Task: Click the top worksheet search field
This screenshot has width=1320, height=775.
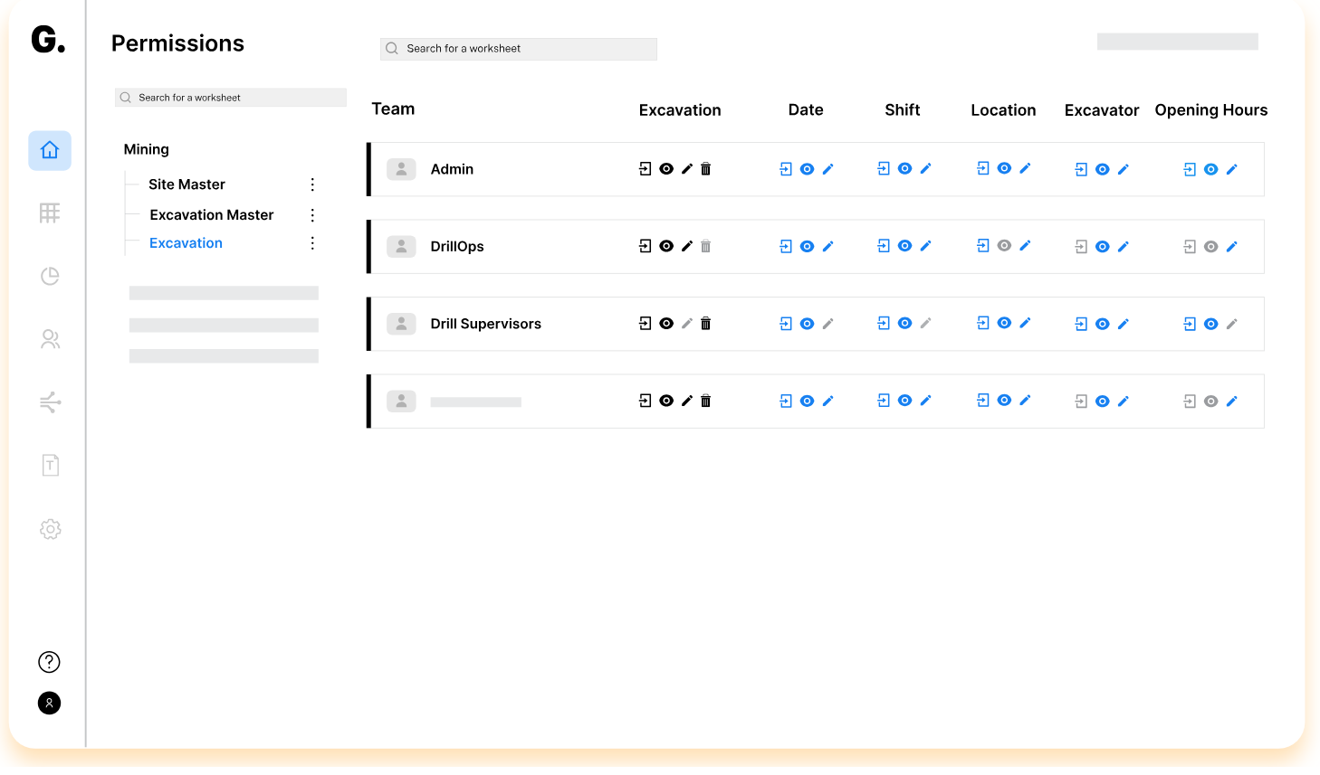Action: 519,49
